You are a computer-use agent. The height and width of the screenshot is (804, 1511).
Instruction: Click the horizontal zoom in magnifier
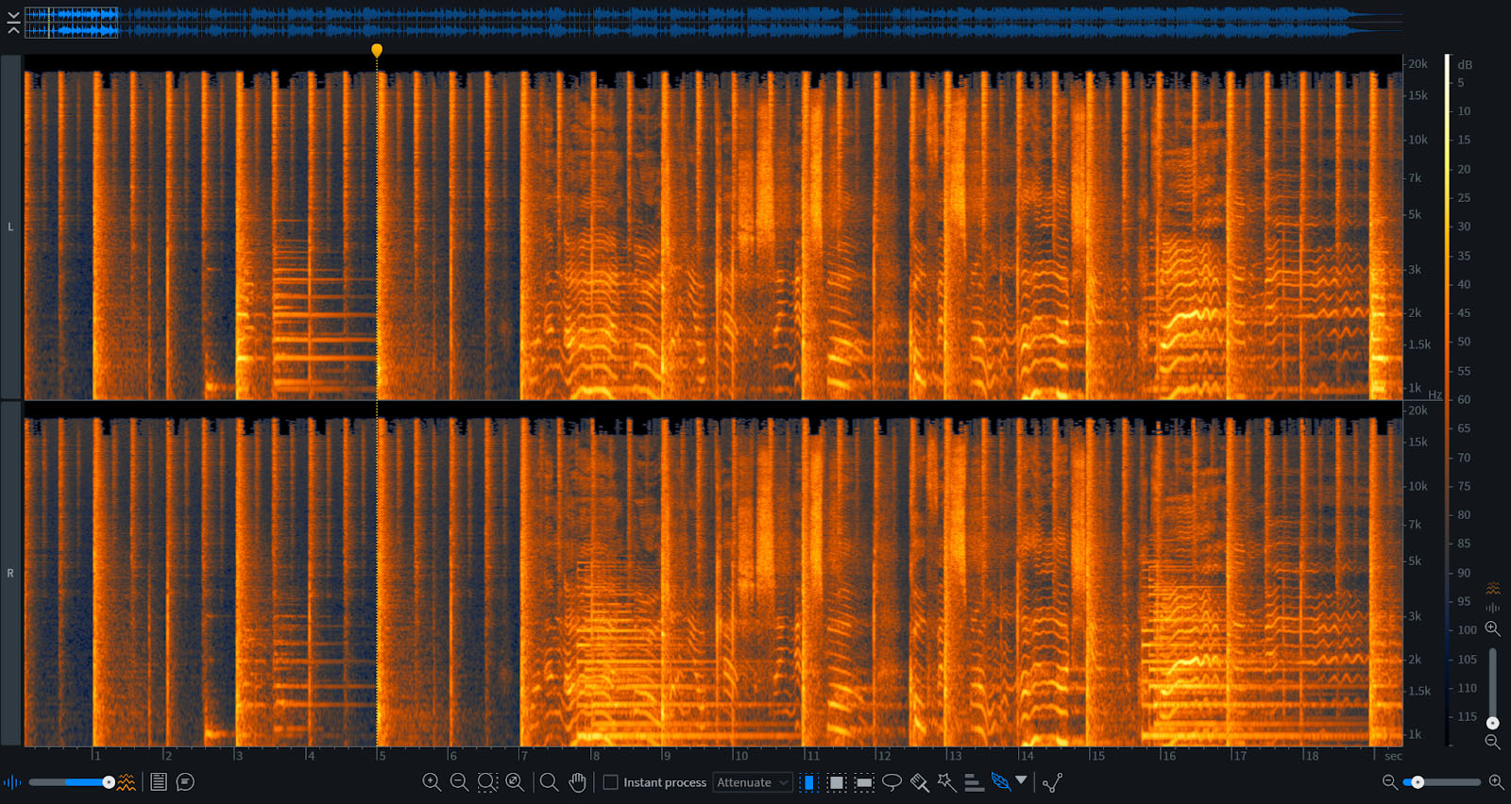pyautogui.click(x=1496, y=782)
